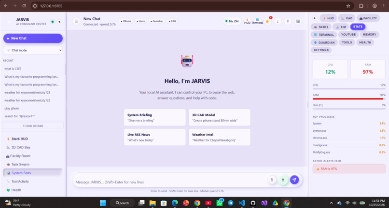Open Telegram from the taskbar

231,203
